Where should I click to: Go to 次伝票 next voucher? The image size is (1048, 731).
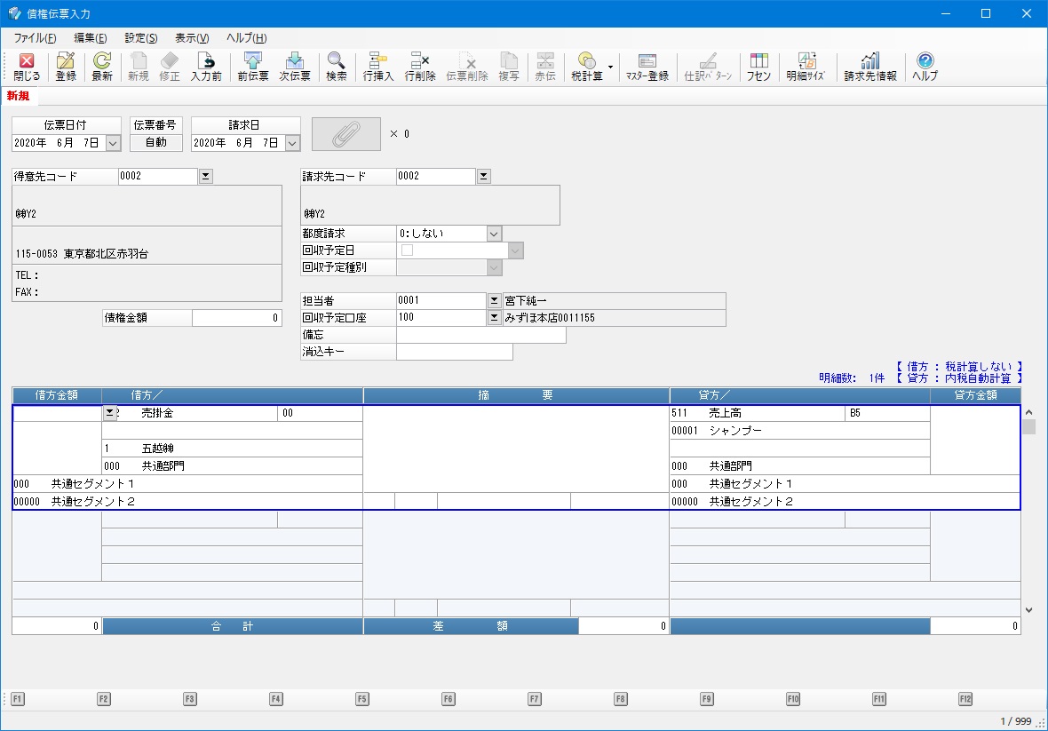click(x=295, y=67)
